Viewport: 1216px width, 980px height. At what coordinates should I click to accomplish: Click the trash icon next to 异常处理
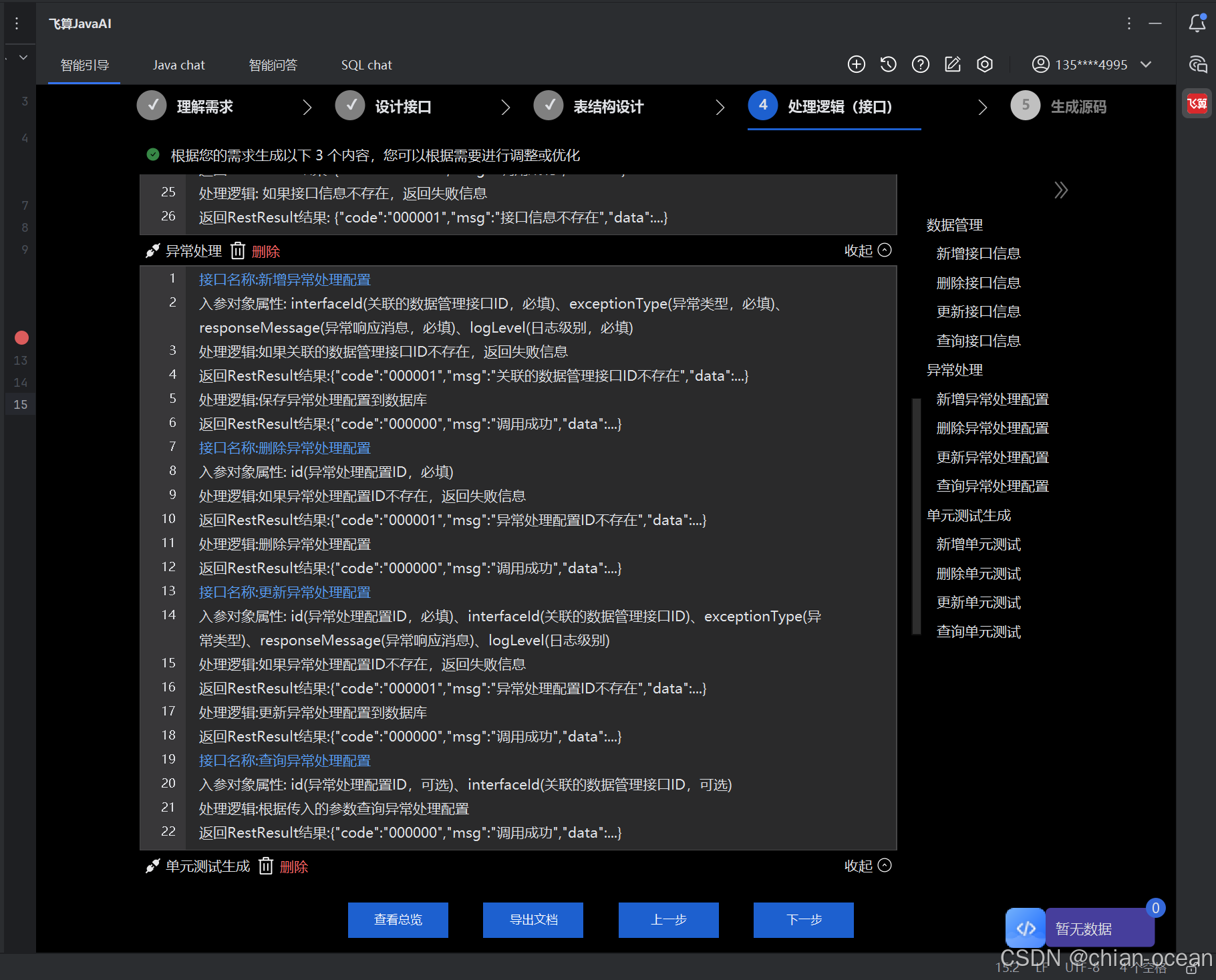(x=238, y=251)
